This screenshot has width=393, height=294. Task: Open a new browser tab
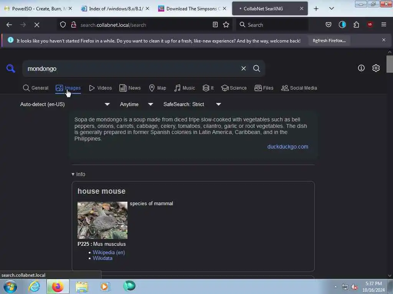point(316,8)
